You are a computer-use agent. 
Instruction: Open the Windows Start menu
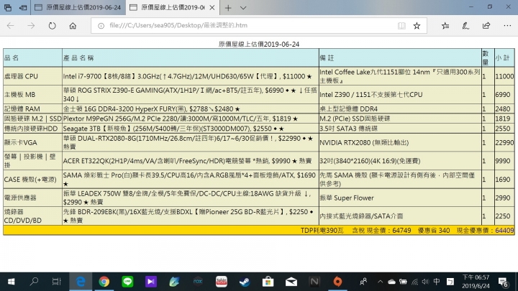coord(12,282)
